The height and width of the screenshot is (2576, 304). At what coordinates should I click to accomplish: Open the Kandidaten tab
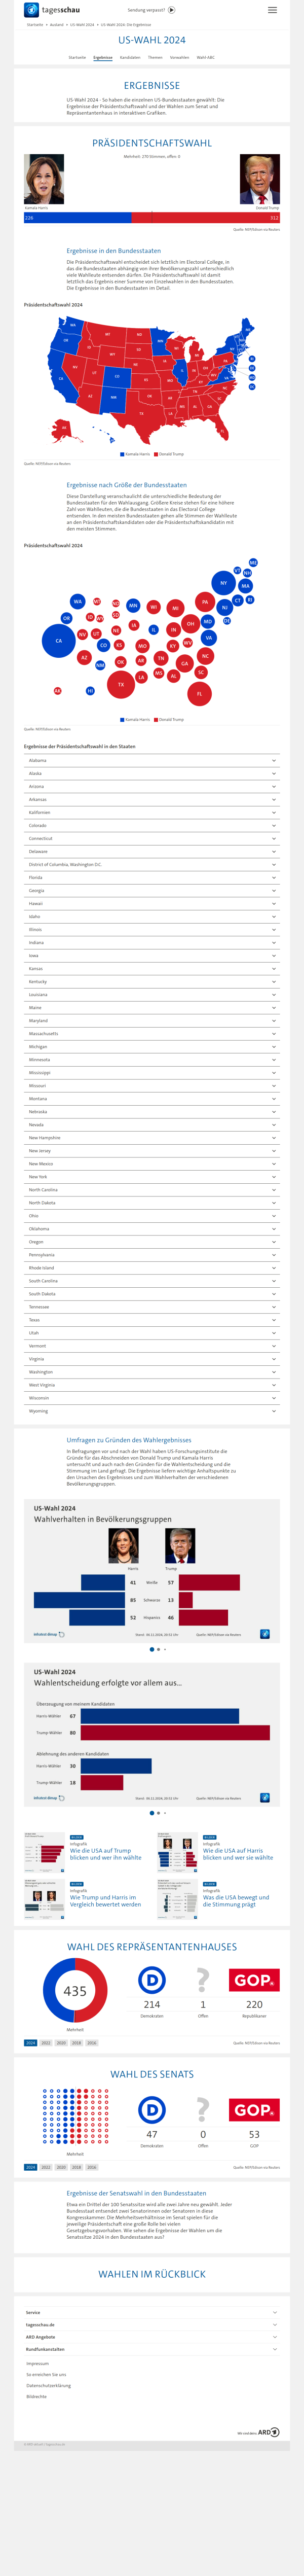pyautogui.click(x=130, y=57)
